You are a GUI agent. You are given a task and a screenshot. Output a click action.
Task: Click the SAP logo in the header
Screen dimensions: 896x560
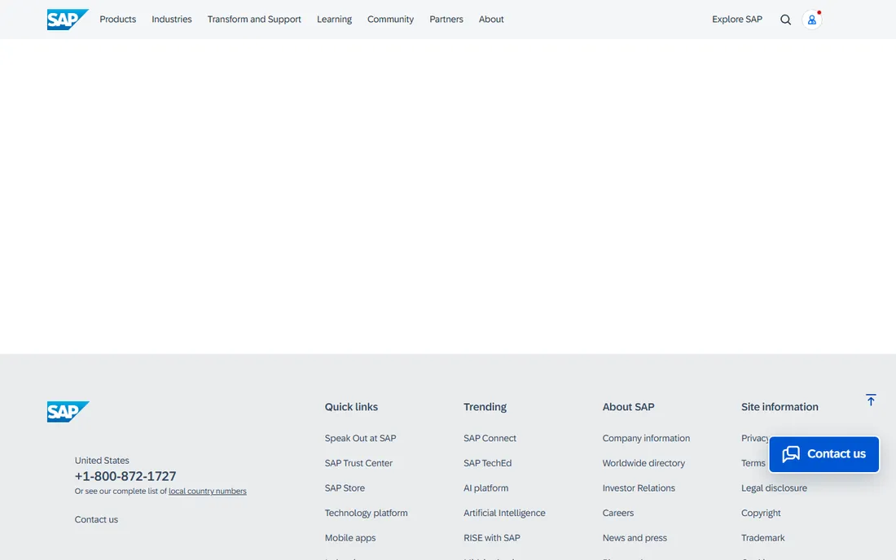pos(68,20)
